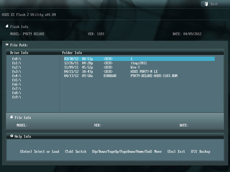Viewport: 230px width, 172px height.
Task: Select drive fs2:\
Action: pyautogui.click(x=16, y=67)
